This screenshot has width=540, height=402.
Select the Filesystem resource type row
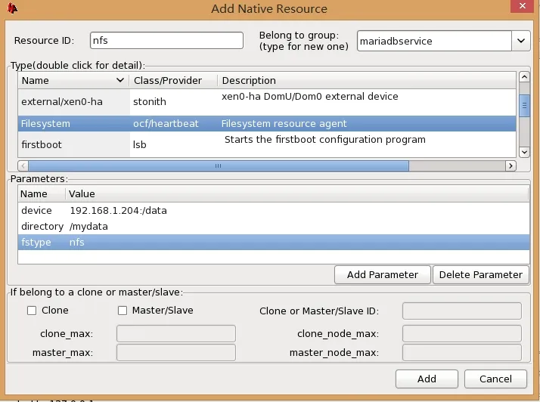click(x=267, y=124)
